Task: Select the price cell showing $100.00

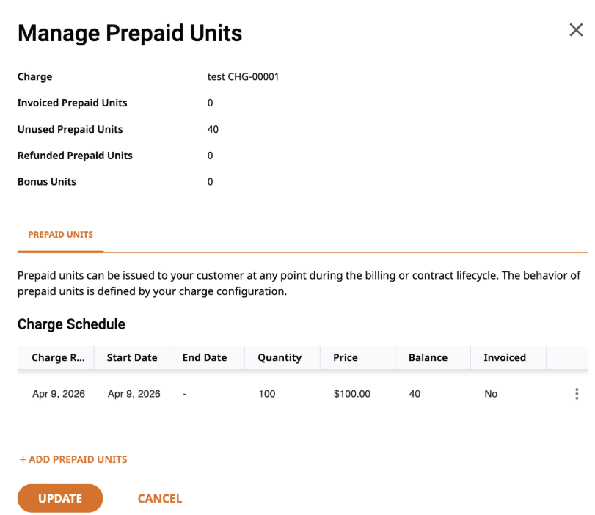Action: pos(351,394)
